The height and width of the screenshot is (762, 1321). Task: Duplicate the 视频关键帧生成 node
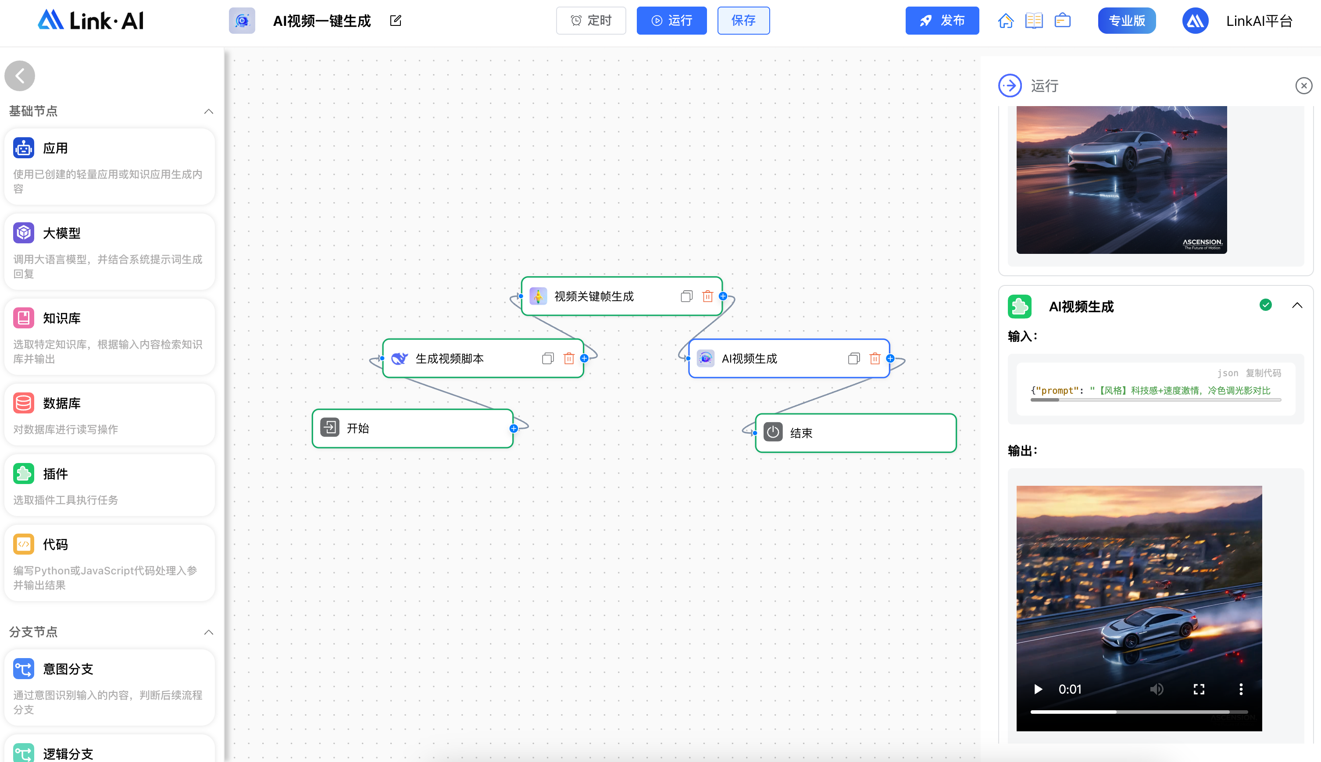(x=686, y=296)
